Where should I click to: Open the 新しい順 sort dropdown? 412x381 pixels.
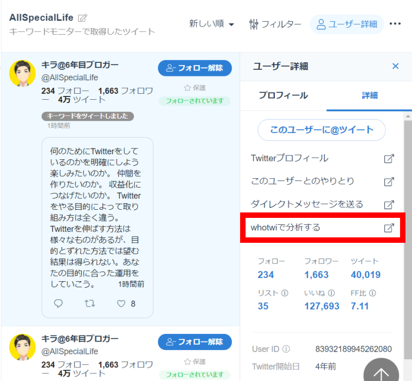pos(211,24)
